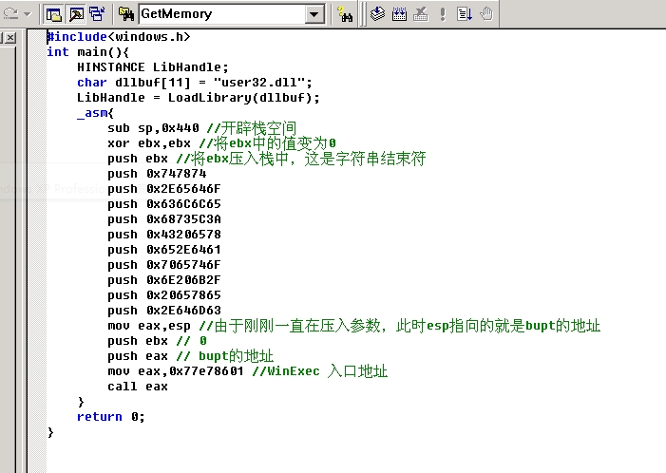Toggle breakpoint with the hand icon
666x473 pixels.
tap(486, 14)
